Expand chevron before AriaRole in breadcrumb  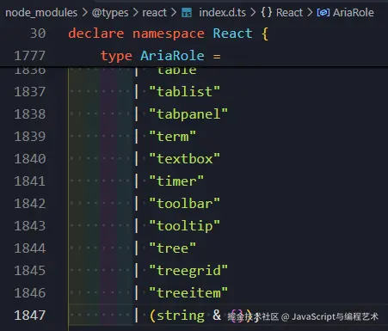pos(310,13)
